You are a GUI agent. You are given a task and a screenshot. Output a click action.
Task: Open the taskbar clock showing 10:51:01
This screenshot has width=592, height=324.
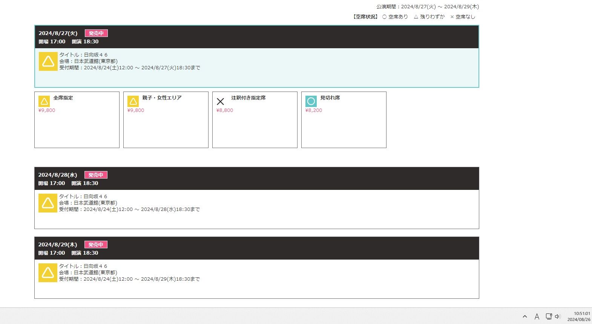coord(579,316)
